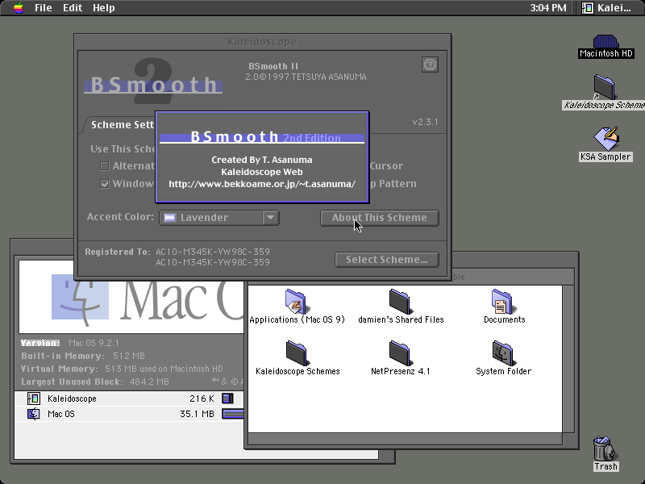Click the BSmooth 2 scheme logo
Viewport: 645px width, 484px height.
153,81
